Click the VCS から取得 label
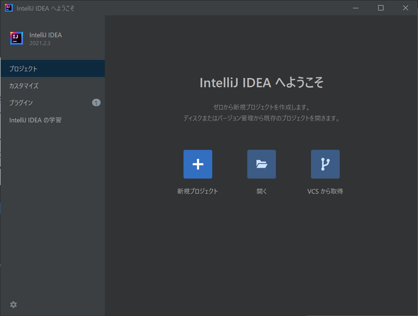Image resolution: width=418 pixels, height=316 pixels. (x=325, y=191)
